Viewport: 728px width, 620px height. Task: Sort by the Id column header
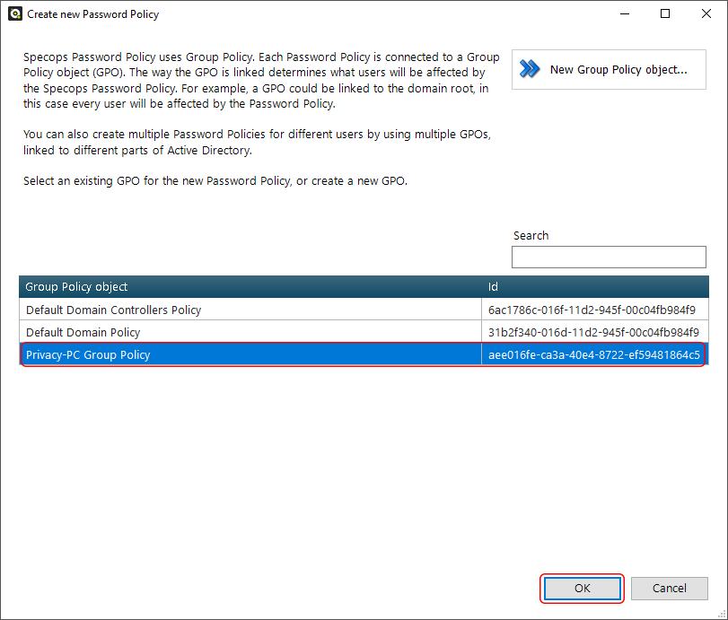coord(595,287)
